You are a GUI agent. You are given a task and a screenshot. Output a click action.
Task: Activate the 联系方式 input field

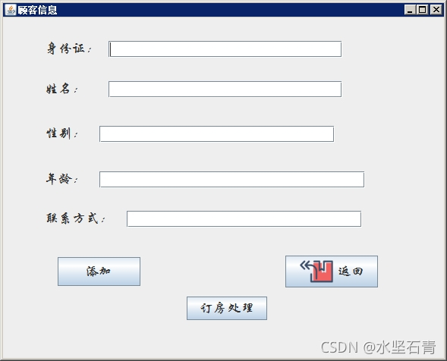pyautogui.click(x=244, y=219)
